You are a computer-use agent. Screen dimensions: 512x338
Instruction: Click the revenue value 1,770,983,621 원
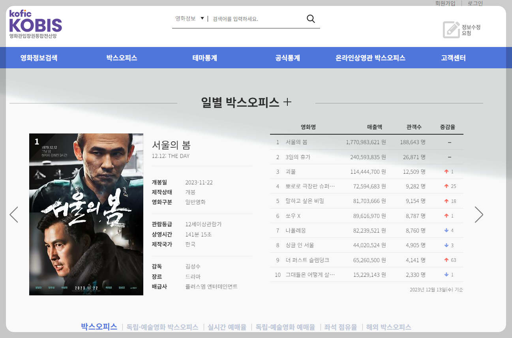coord(366,142)
